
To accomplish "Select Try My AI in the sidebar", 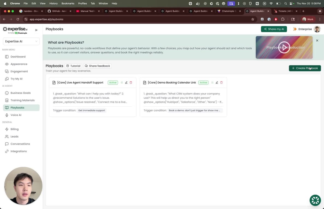I will click(x=21, y=79).
